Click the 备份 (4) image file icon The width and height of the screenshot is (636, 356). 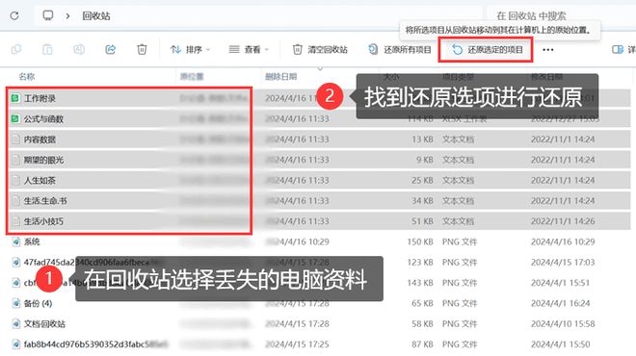[x=15, y=303]
